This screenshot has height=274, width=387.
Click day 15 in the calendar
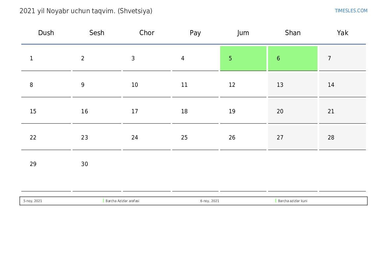pos(46,111)
